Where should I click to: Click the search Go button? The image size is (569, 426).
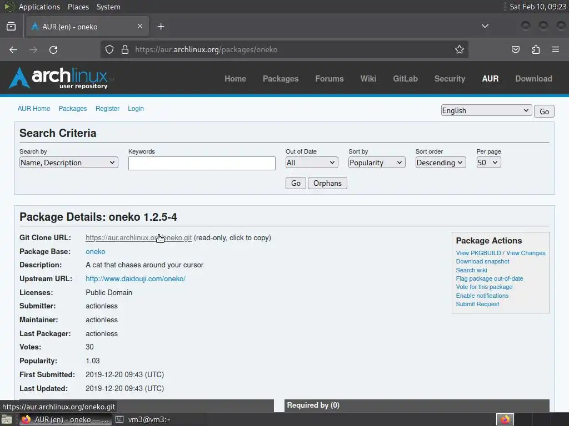pos(296,183)
